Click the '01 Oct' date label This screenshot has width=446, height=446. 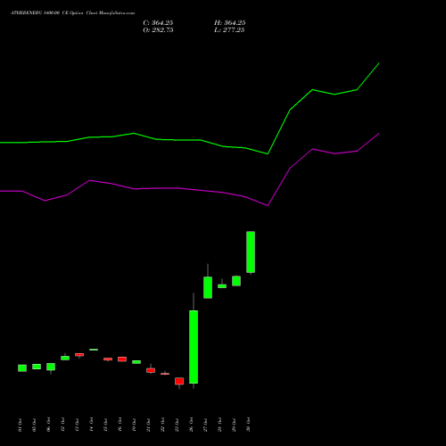point(20,425)
